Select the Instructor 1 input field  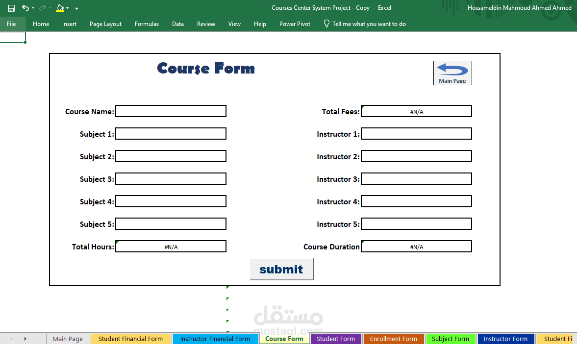[x=417, y=134]
